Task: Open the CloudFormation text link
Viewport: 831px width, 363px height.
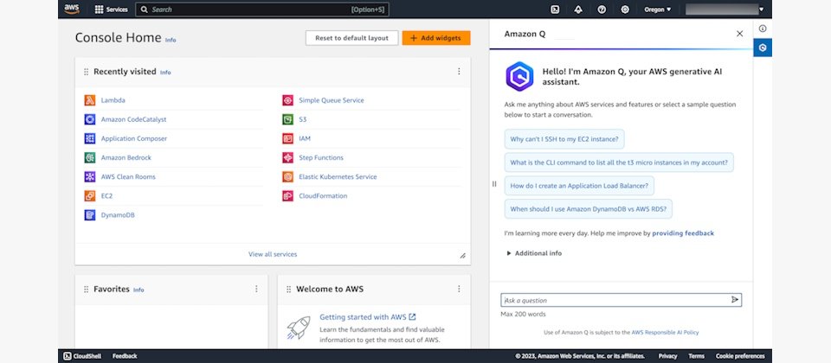Action: [323, 196]
